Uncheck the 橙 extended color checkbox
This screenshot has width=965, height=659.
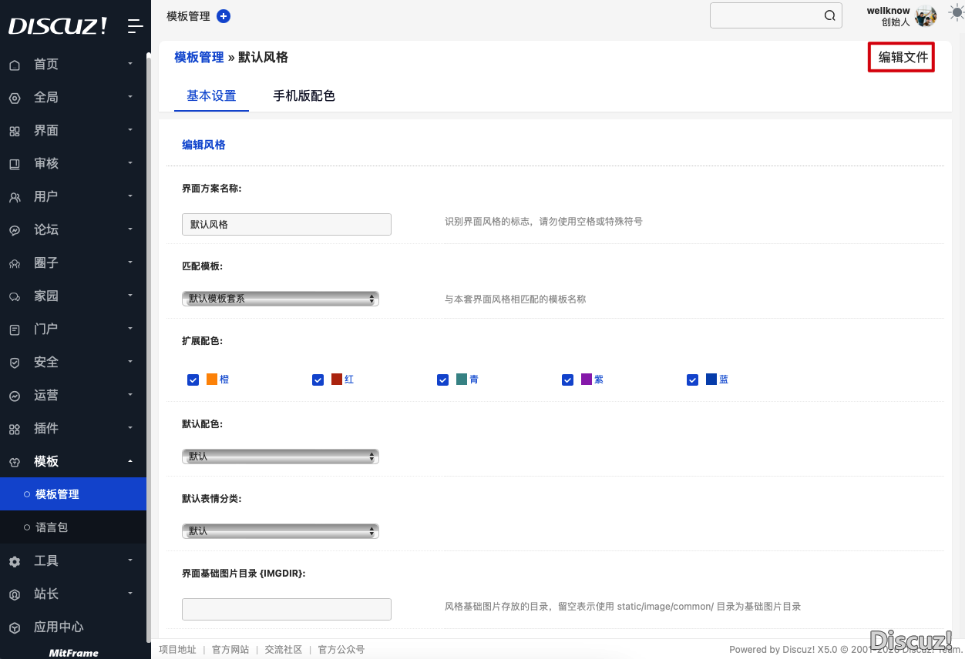[x=193, y=380]
